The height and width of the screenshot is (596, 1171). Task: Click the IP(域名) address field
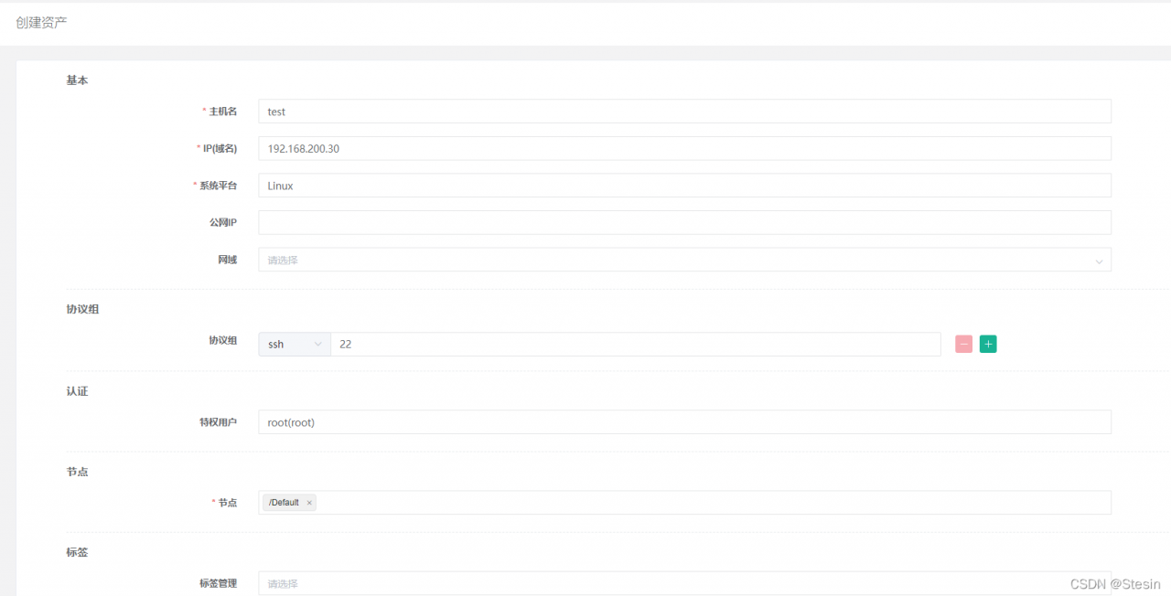tap(684, 149)
